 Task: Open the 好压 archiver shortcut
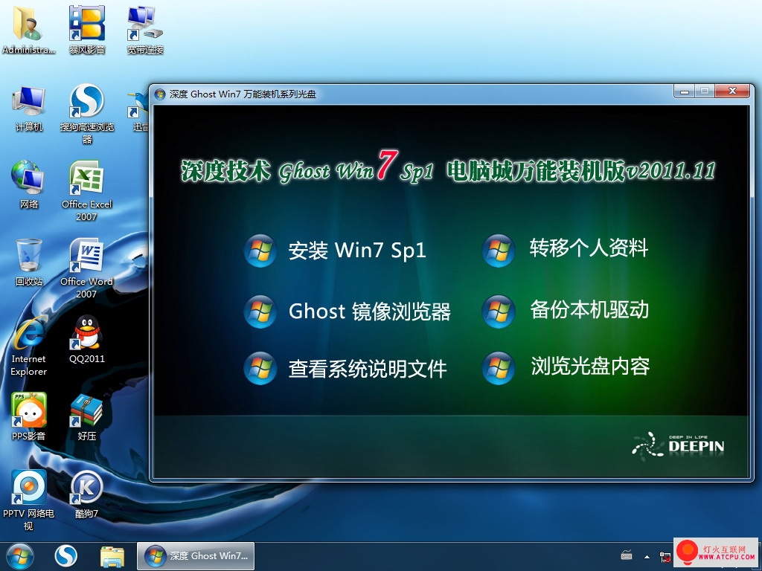(86, 416)
